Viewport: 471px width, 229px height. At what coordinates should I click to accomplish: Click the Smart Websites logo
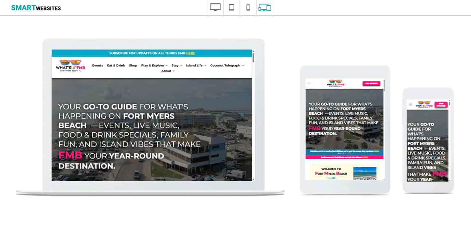(x=36, y=8)
